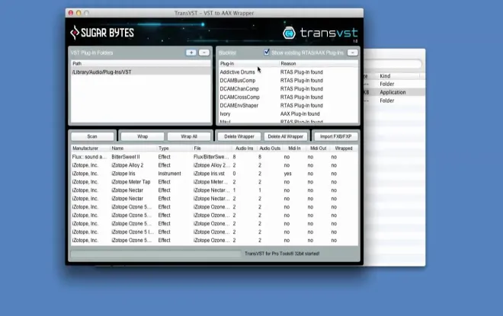The width and height of the screenshot is (503, 316).
Task: Click the Import FXB/FXP button
Action: (335, 136)
